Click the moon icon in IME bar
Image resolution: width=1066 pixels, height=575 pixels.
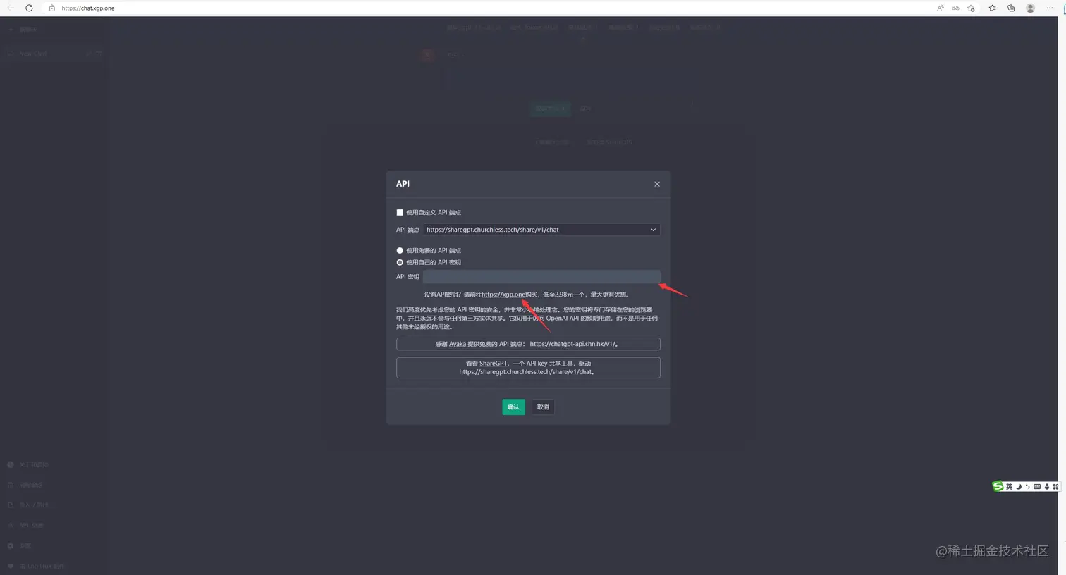1019,487
